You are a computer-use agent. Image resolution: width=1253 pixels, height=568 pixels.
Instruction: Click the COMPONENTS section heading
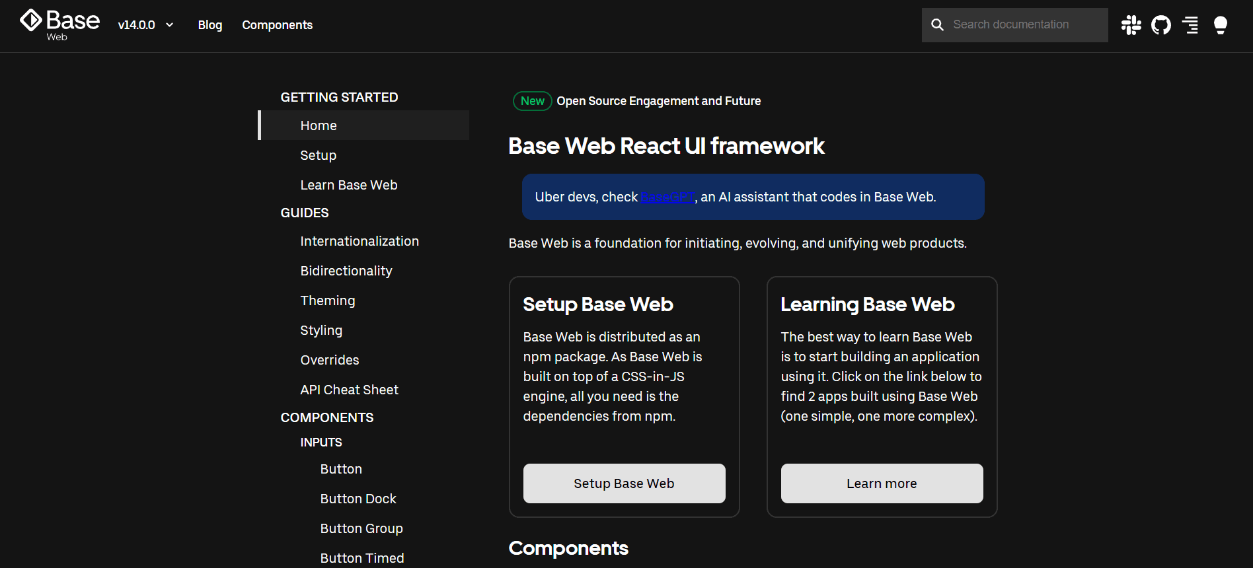[327, 417]
